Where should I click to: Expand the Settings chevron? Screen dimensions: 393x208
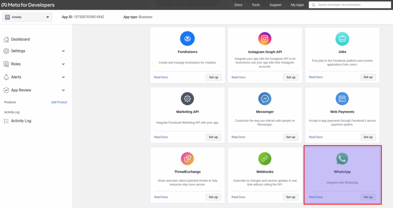(63, 51)
